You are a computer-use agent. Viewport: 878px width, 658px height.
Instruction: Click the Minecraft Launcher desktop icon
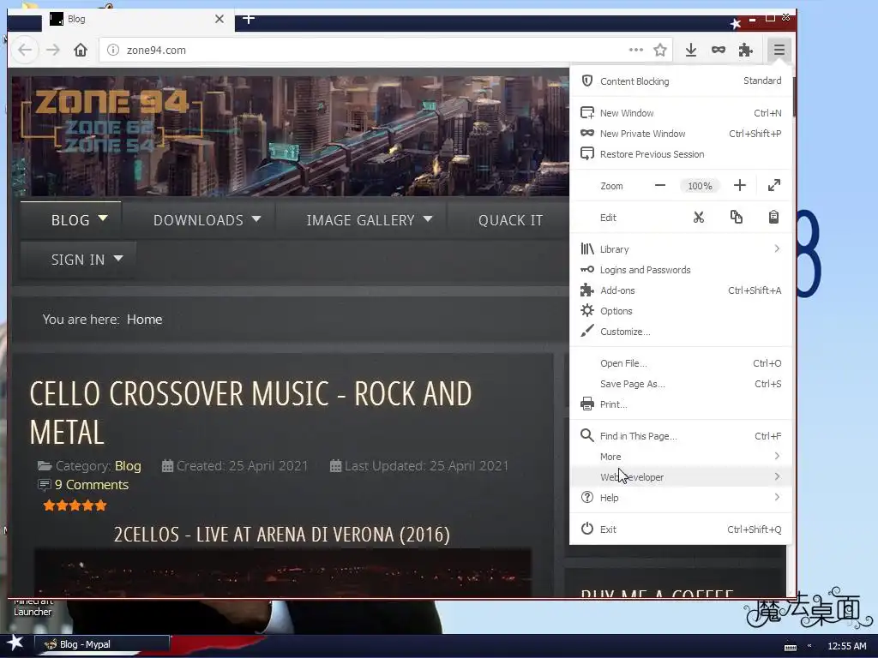[x=33, y=607]
